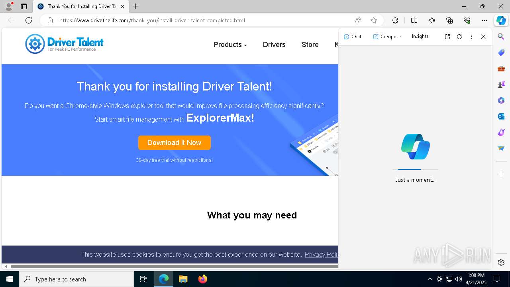
Task: Open the Extensions puzzle icon
Action: tap(395, 20)
